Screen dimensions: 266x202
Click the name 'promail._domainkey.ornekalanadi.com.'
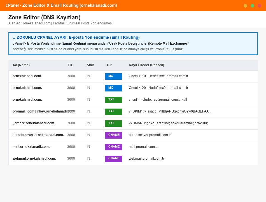click(x=44, y=111)
